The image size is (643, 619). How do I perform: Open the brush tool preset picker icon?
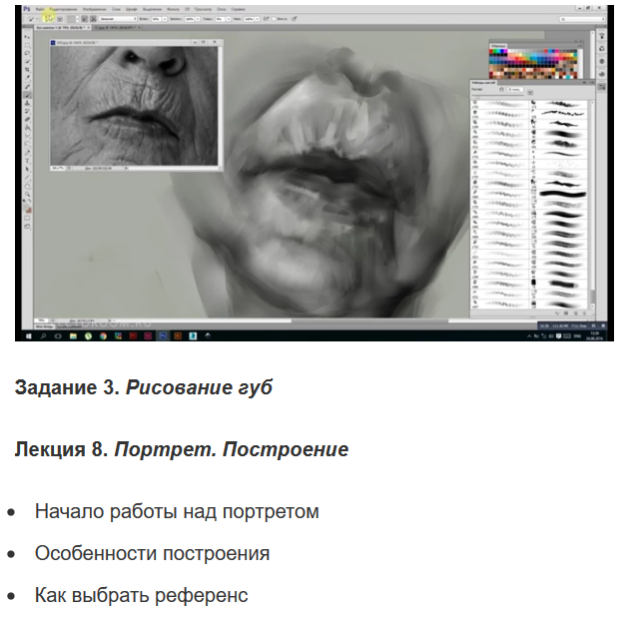(x=32, y=19)
